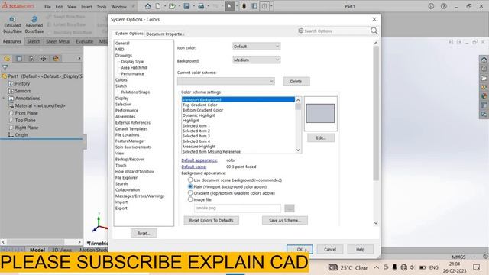Open the Windows notification center icon

point(476,267)
